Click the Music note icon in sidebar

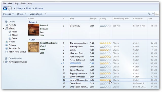7,28
